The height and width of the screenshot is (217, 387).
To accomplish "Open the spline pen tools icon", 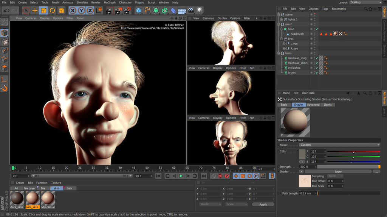I will (x=147, y=10).
